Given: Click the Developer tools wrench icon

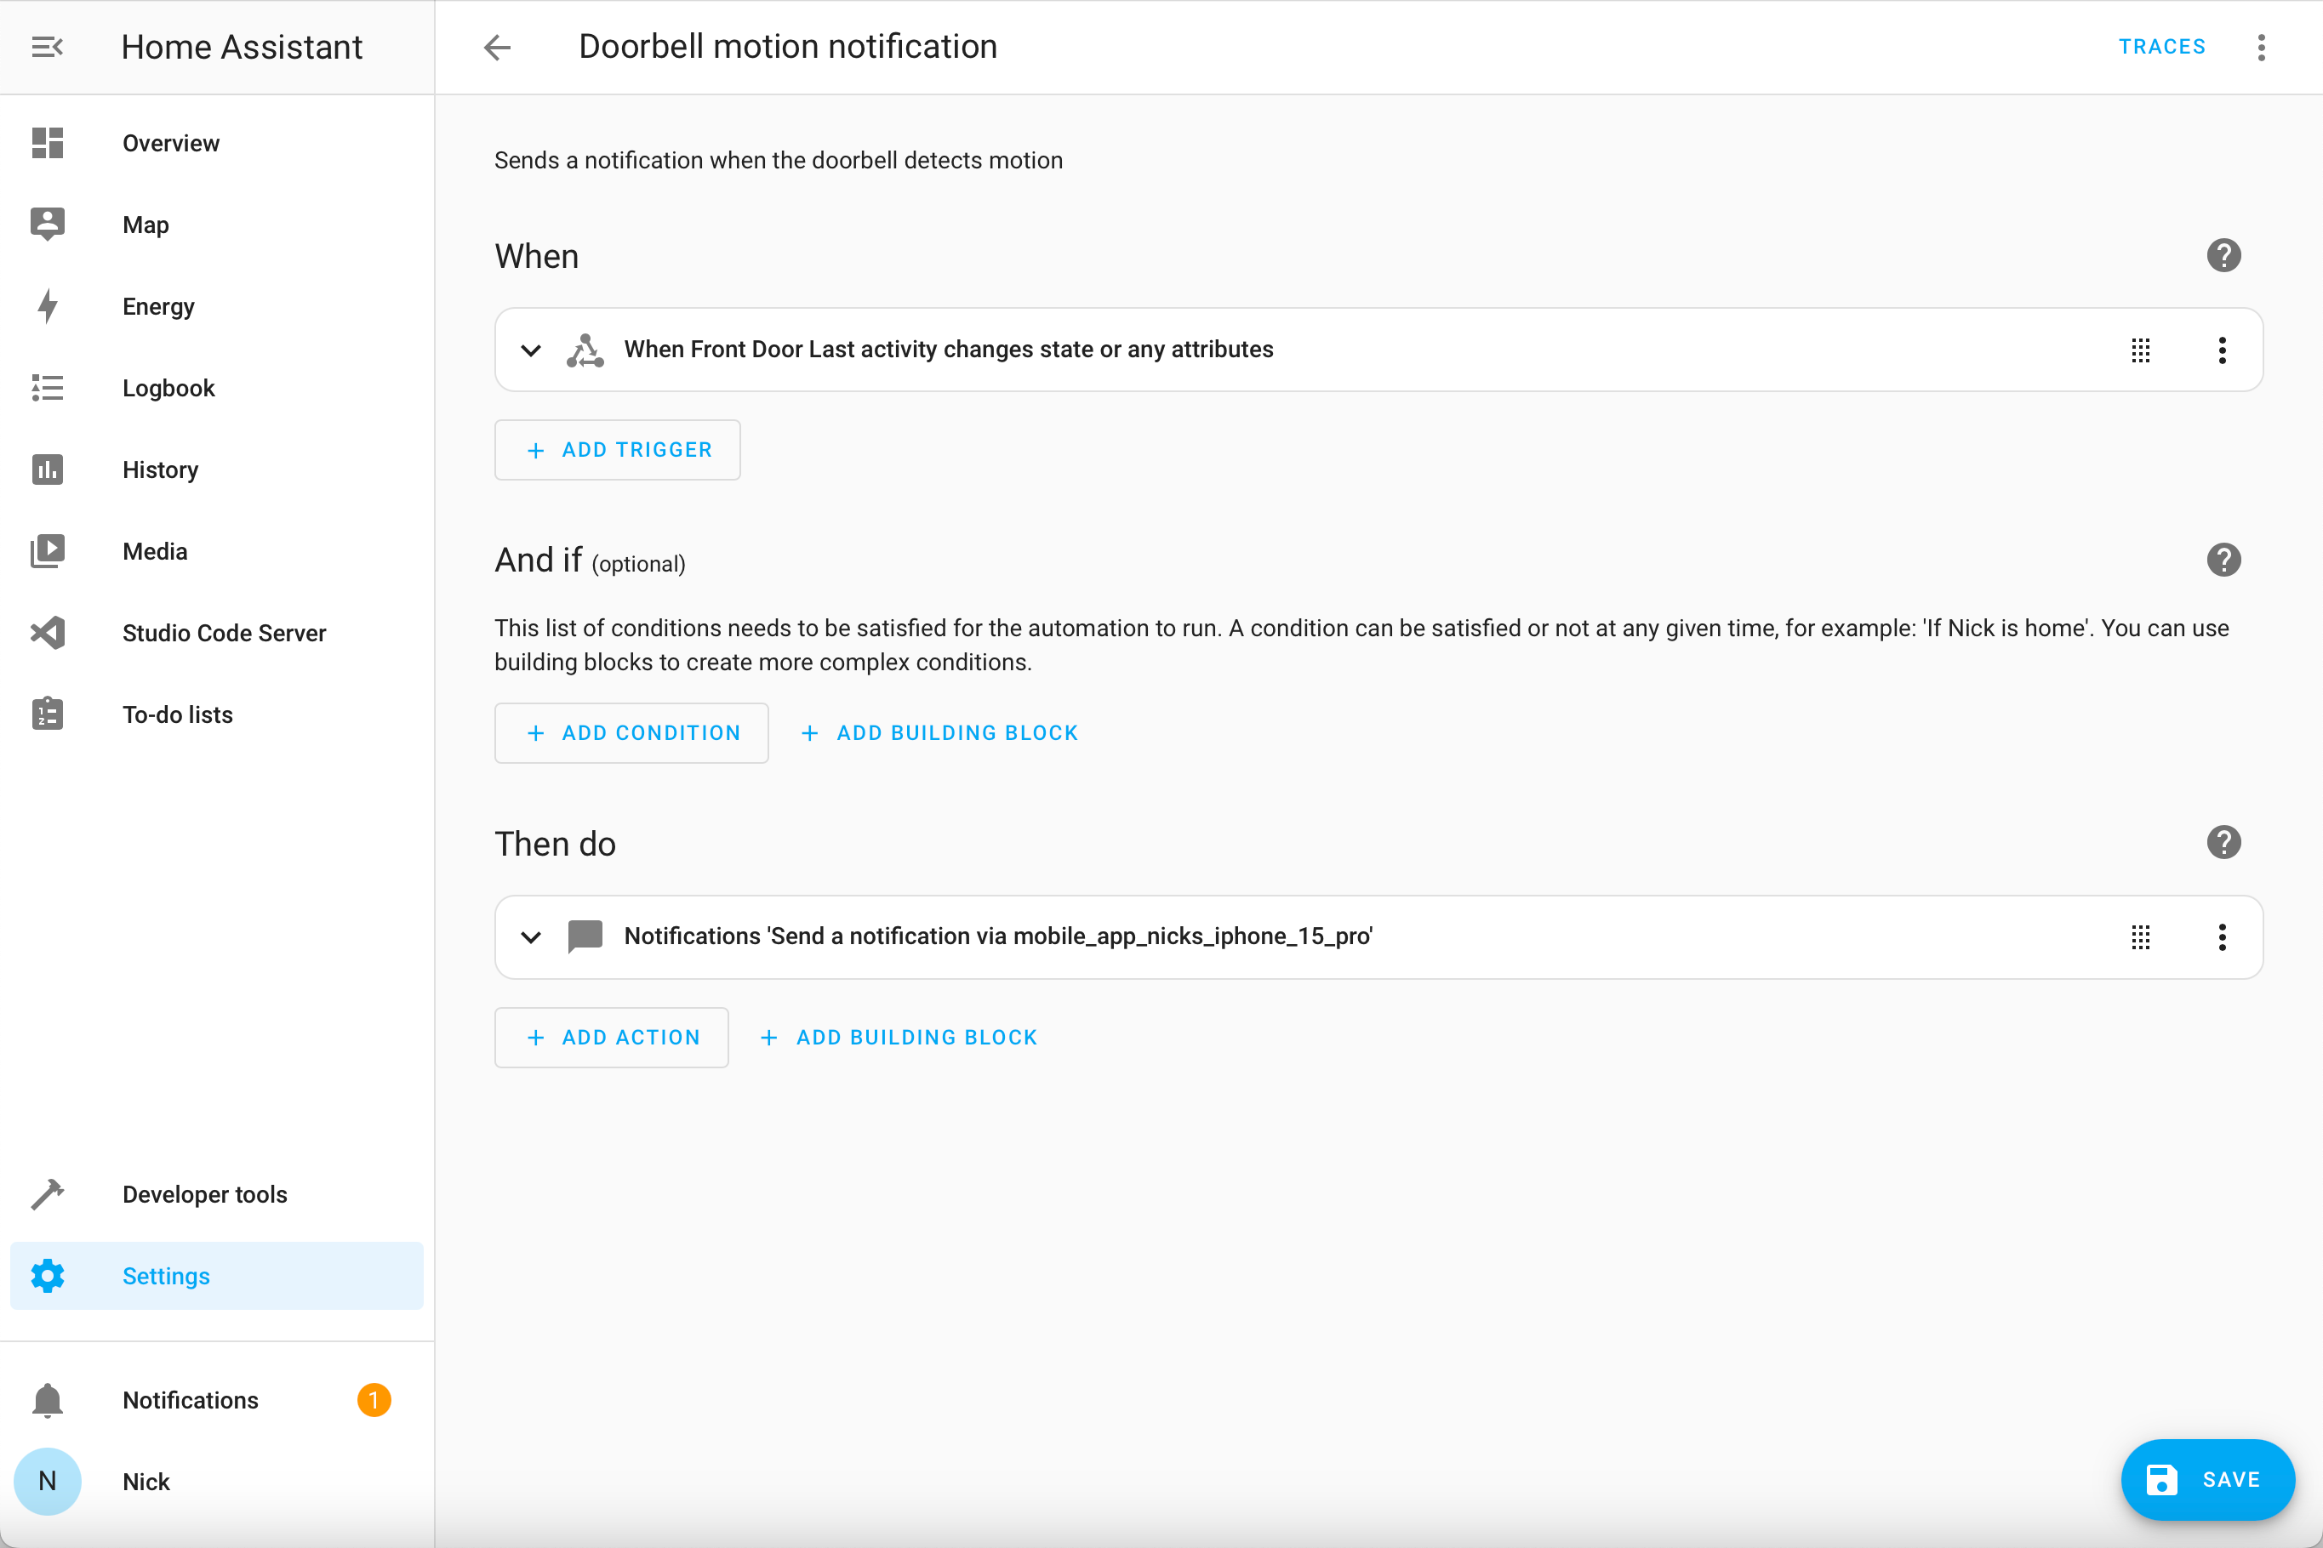Looking at the screenshot, I should (x=47, y=1194).
